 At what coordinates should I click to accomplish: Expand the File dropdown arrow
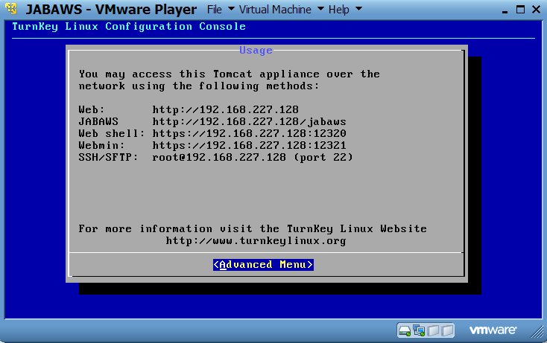click(231, 10)
